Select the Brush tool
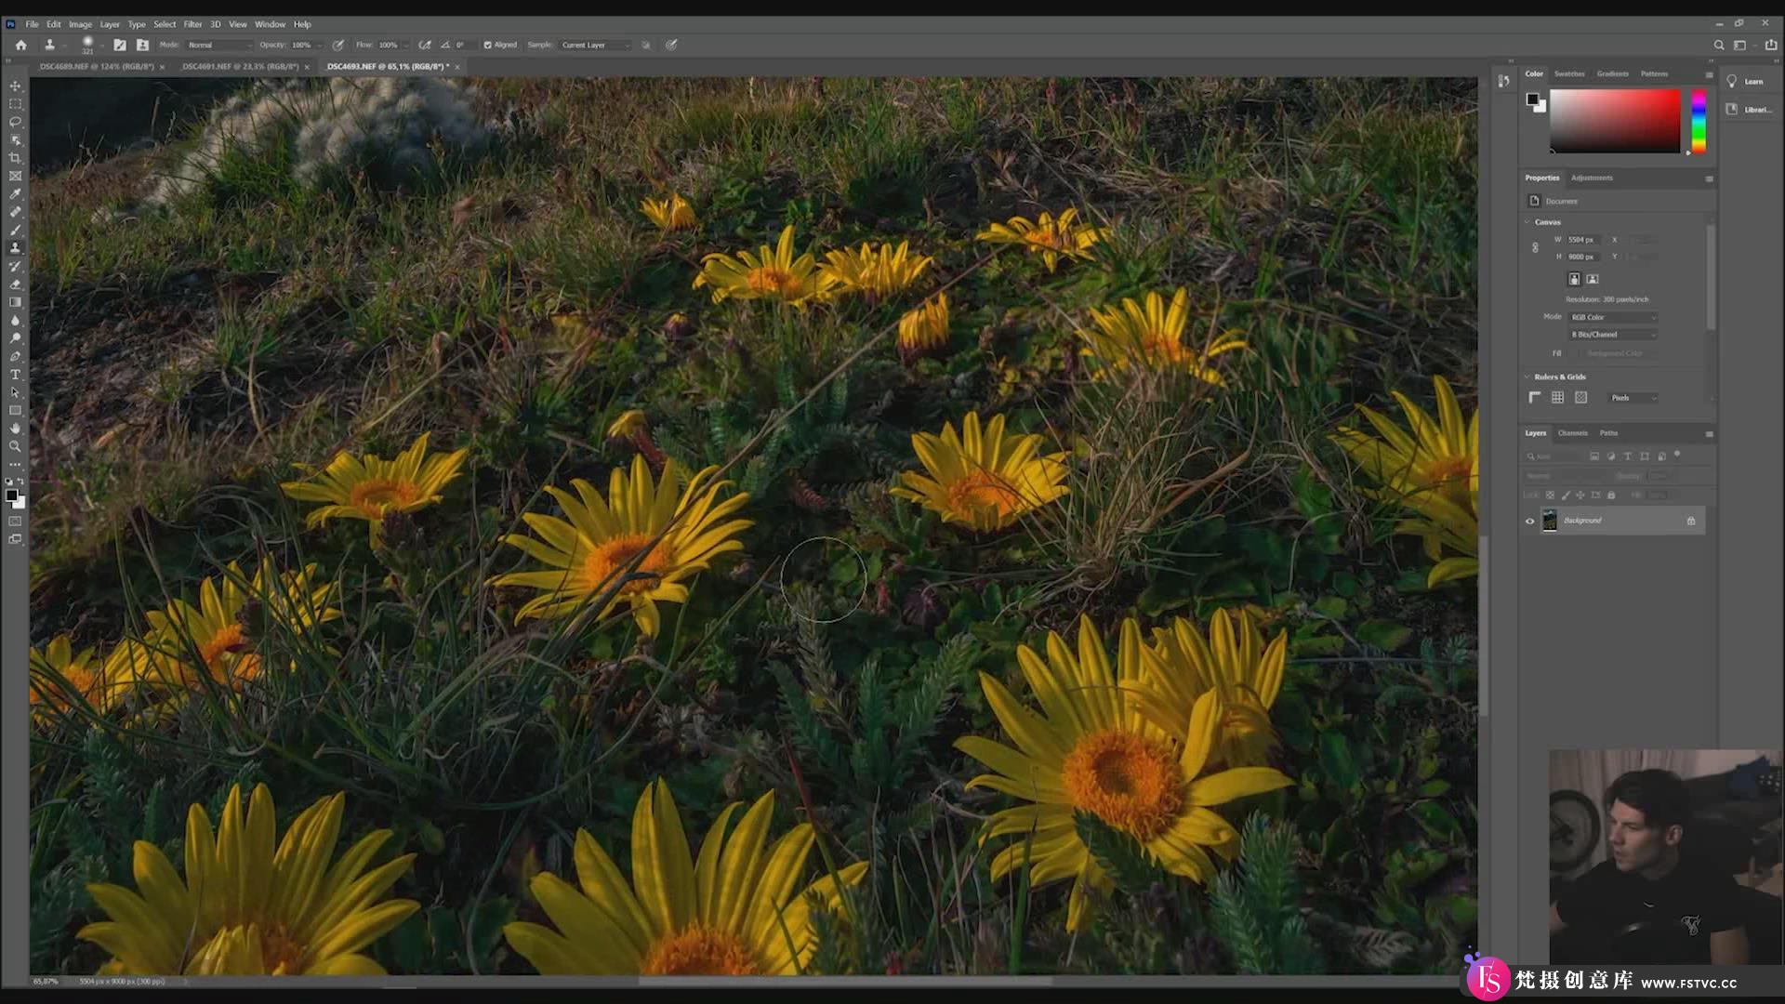 (x=15, y=231)
